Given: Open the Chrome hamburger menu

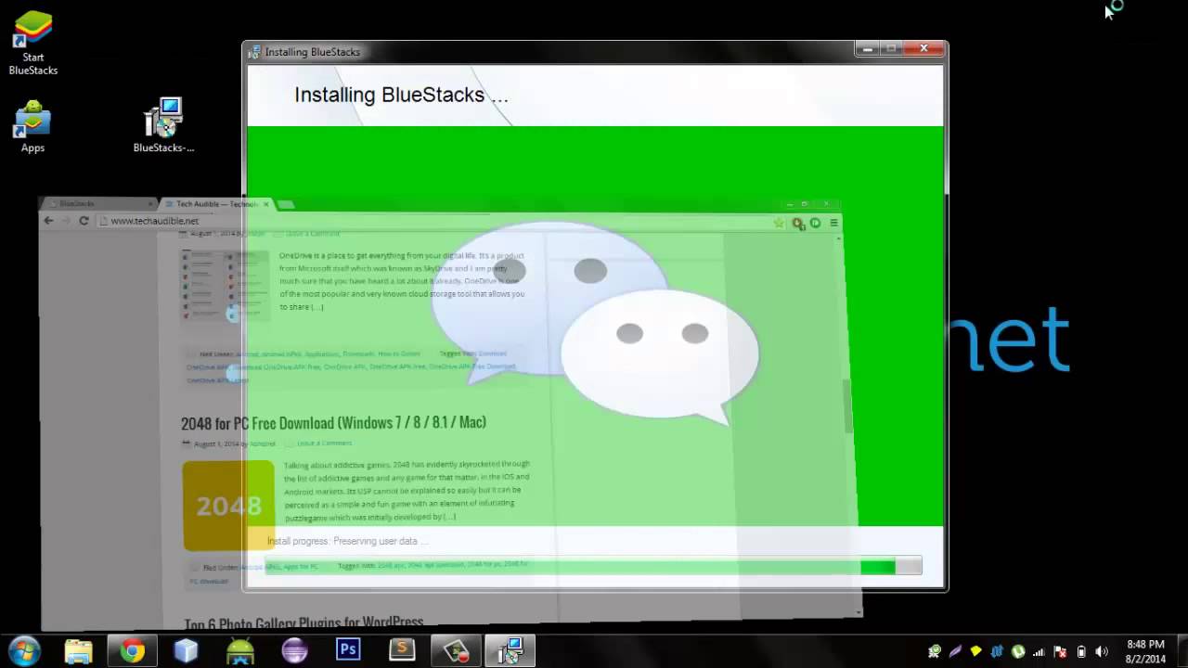Looking at the screenshot, I should click(x=833, y=223).
